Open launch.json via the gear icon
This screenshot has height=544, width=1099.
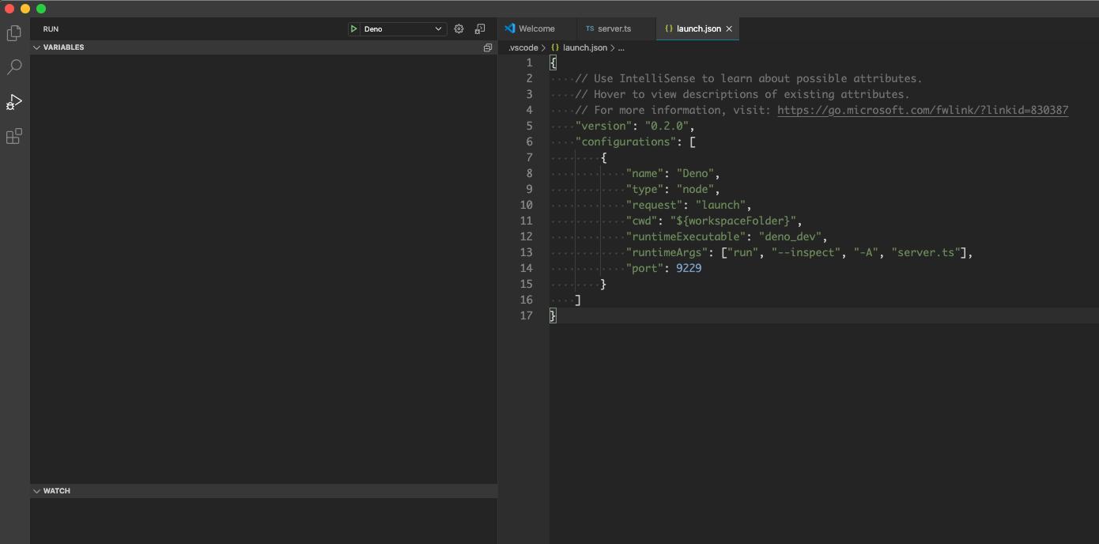pyautogui.click(x=459, y=28)
